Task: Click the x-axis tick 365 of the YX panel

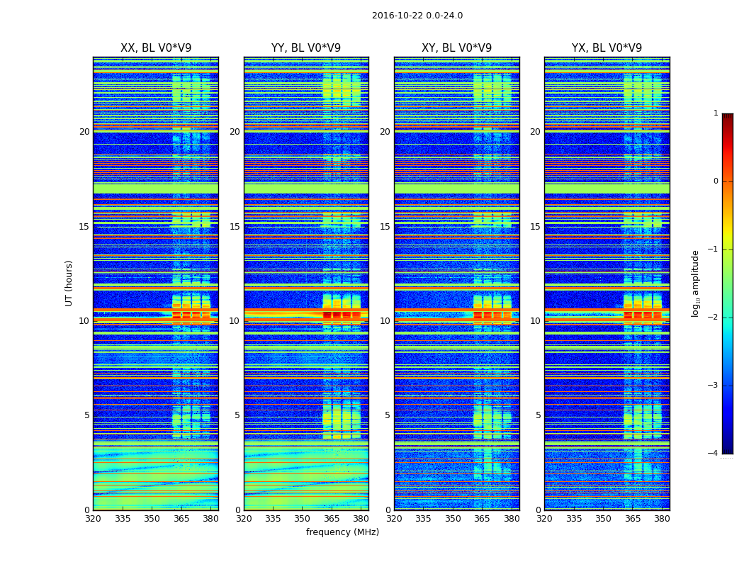Action: [633, 519]
